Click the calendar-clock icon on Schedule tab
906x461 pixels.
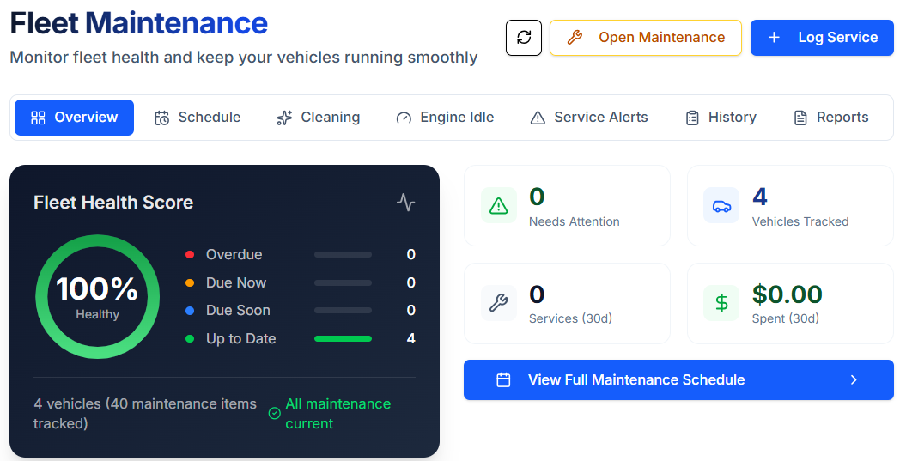pyautogui.click(x=161, y=118)
